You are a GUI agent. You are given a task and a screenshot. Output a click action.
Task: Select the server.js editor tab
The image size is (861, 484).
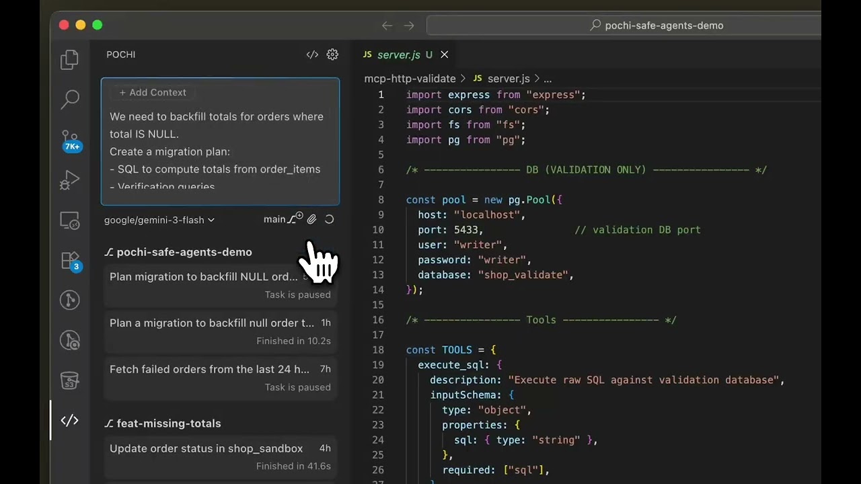(x=406, y=54)
